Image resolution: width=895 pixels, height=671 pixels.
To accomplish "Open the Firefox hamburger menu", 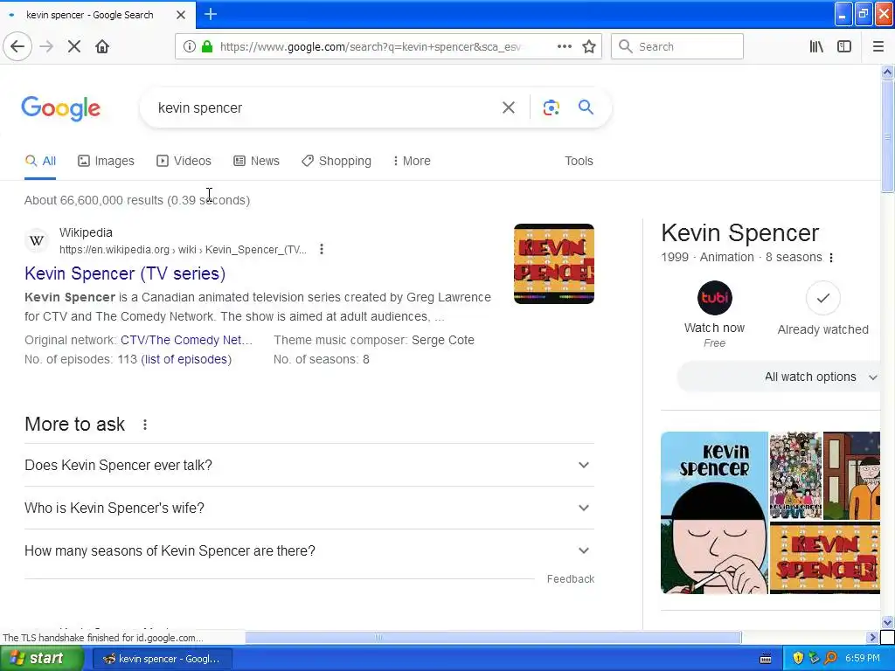I will point(878,47).
